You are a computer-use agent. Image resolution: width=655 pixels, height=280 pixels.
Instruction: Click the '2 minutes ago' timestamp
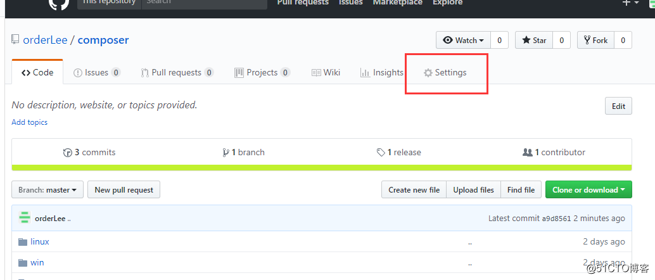(599, 218)
